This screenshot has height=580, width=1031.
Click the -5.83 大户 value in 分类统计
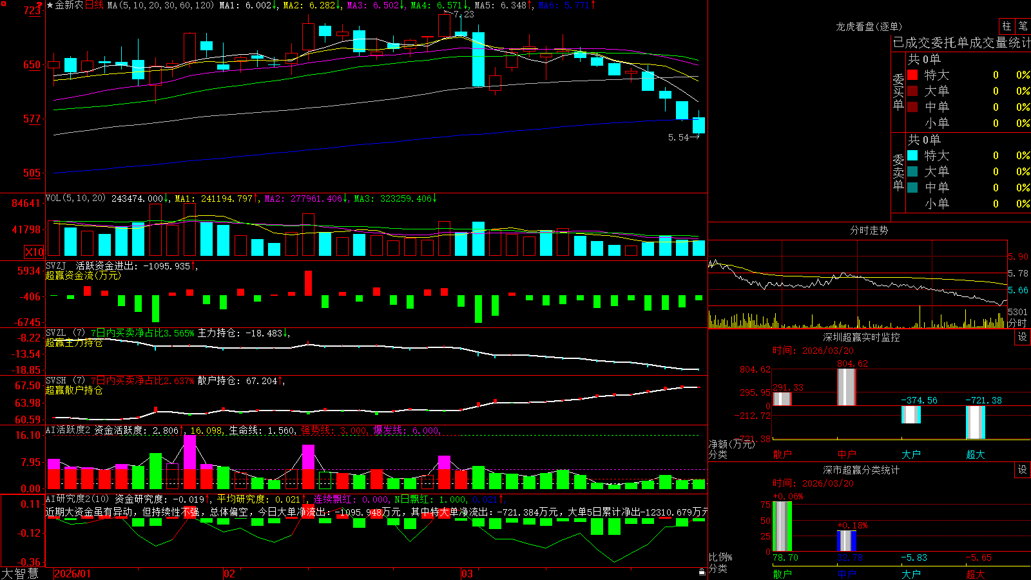click(914, 557)
